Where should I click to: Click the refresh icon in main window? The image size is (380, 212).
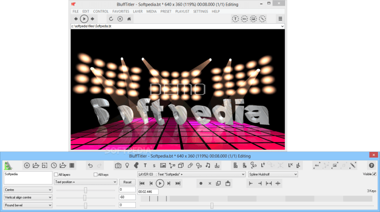point(111,19)
